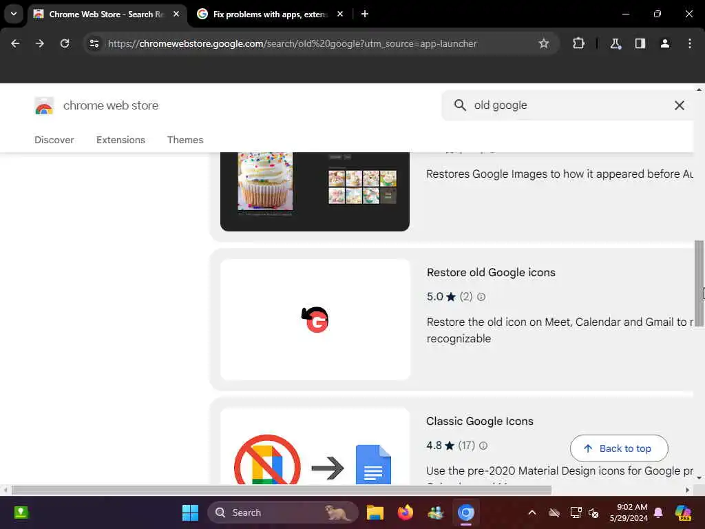The width and height of the screenshot is (705, 529).
Task: Click the vertical page scrollbar thumb
Action: (699, 283)
